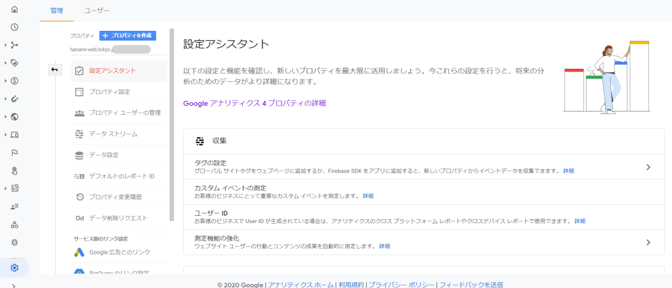Screen dimensions: 672x288
Task: Click the 設定アシスタント checklist icon
Action: [79, 71]
